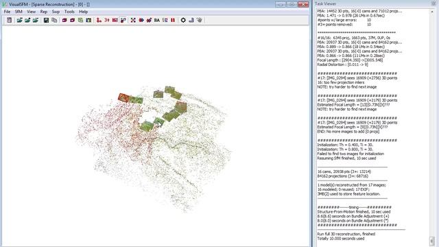Open the Tools menu

click(x=69, y=12)
